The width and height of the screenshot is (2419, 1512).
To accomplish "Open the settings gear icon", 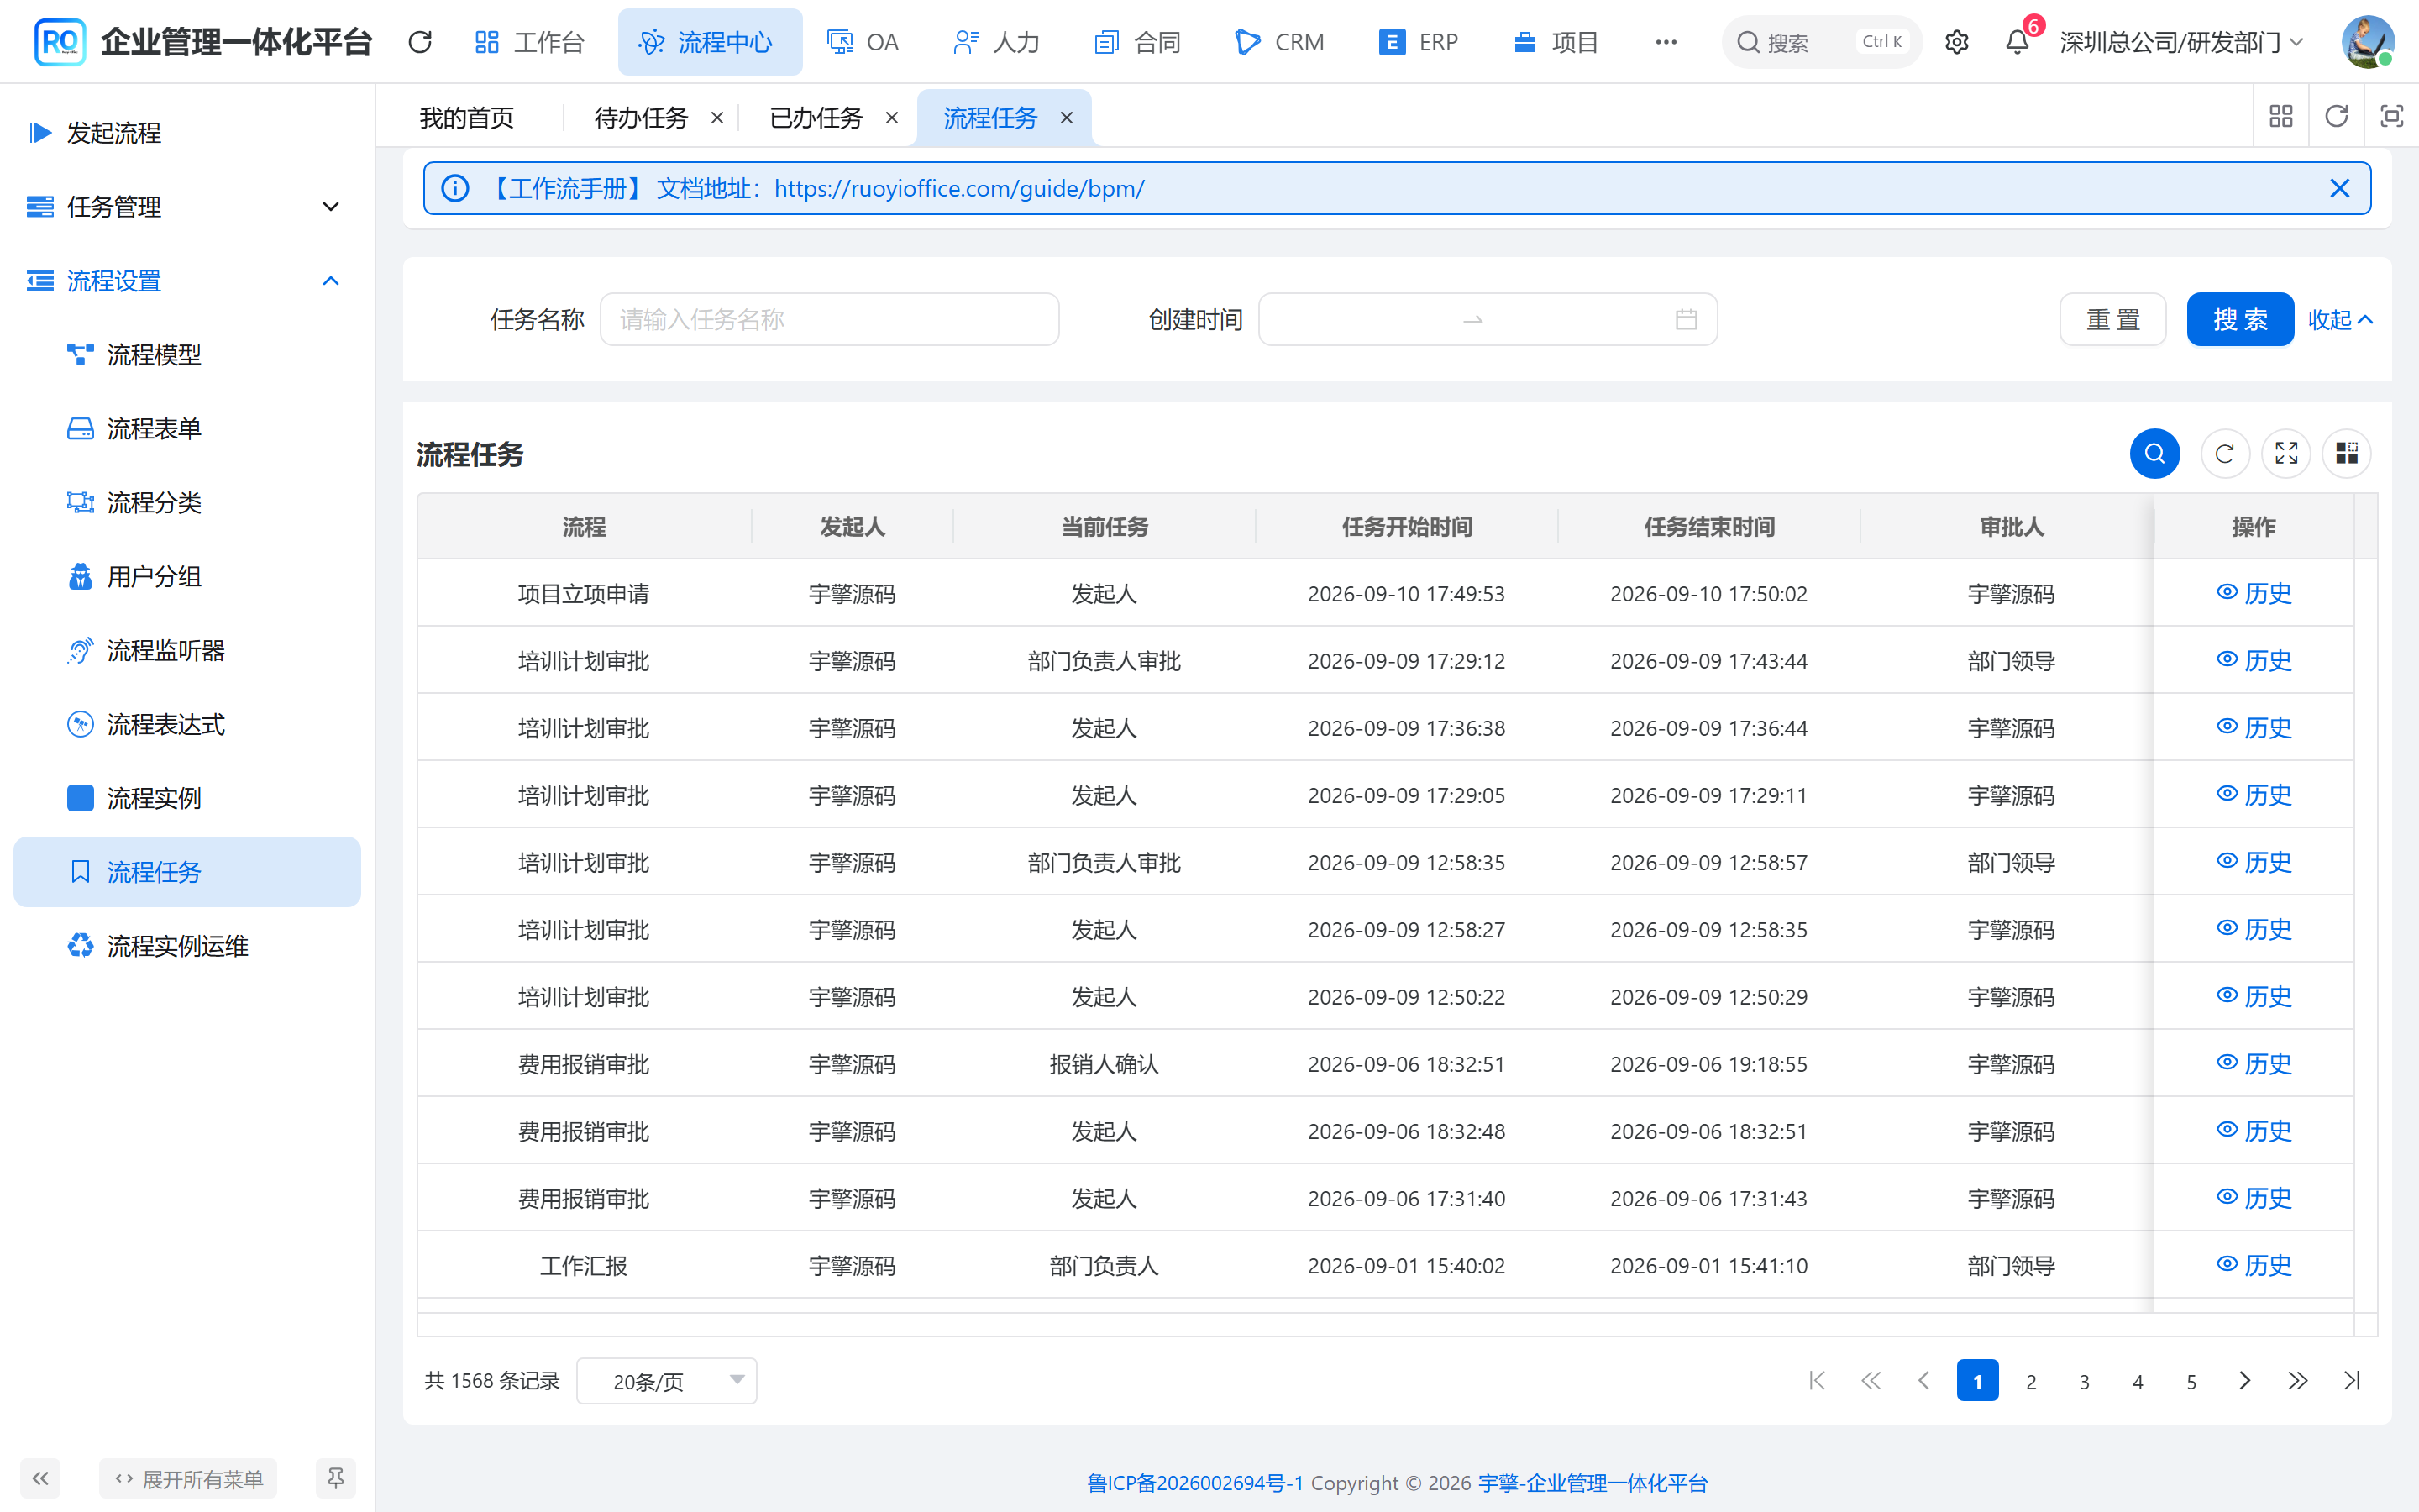I will tap(1956, 42).
